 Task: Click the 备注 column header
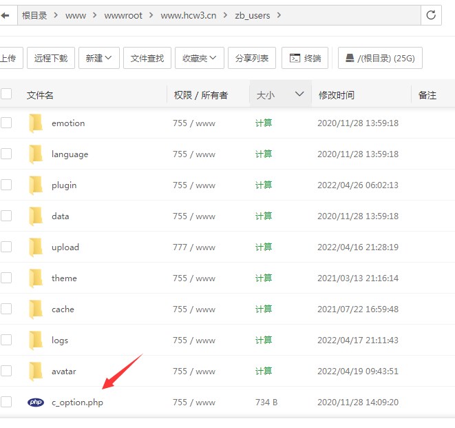pos(427,95)
